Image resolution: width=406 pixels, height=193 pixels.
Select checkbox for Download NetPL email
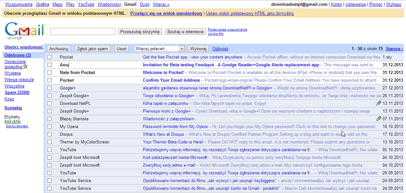49,103
